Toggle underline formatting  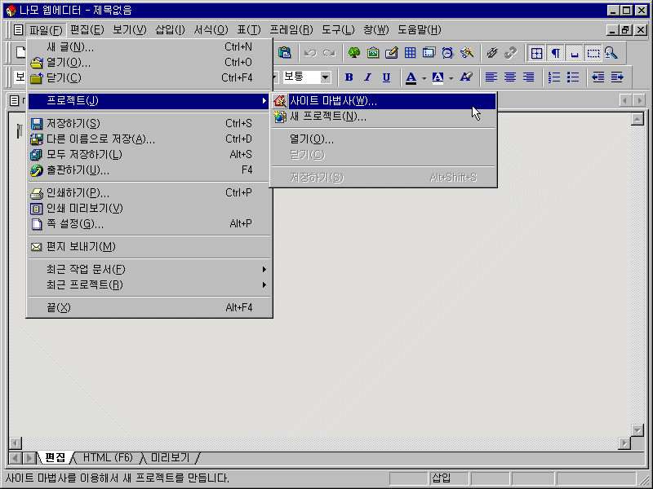(x=386, y=77)
